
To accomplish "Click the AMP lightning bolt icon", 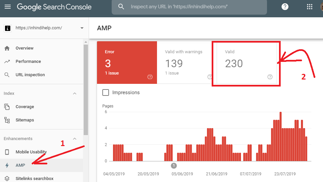I will 7,165.
